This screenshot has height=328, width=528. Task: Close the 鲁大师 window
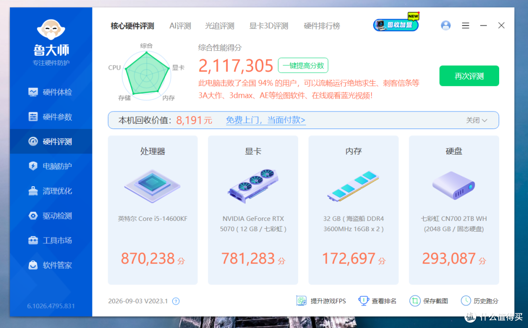coord(501,25)
